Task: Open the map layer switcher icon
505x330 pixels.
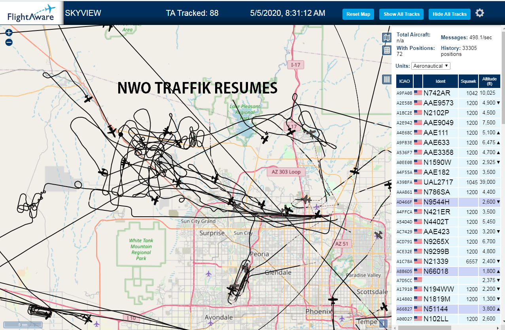Action: (x=387, y=38)
